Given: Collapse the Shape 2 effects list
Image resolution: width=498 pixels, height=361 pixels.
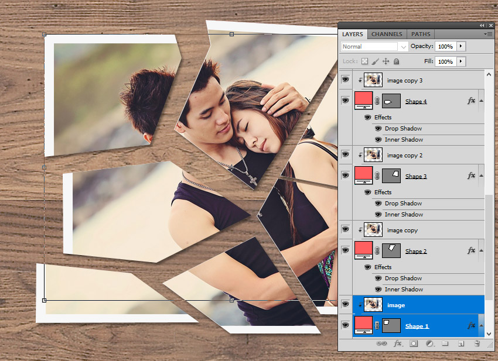Looking at the screenshot, I should tap(481, 250).
